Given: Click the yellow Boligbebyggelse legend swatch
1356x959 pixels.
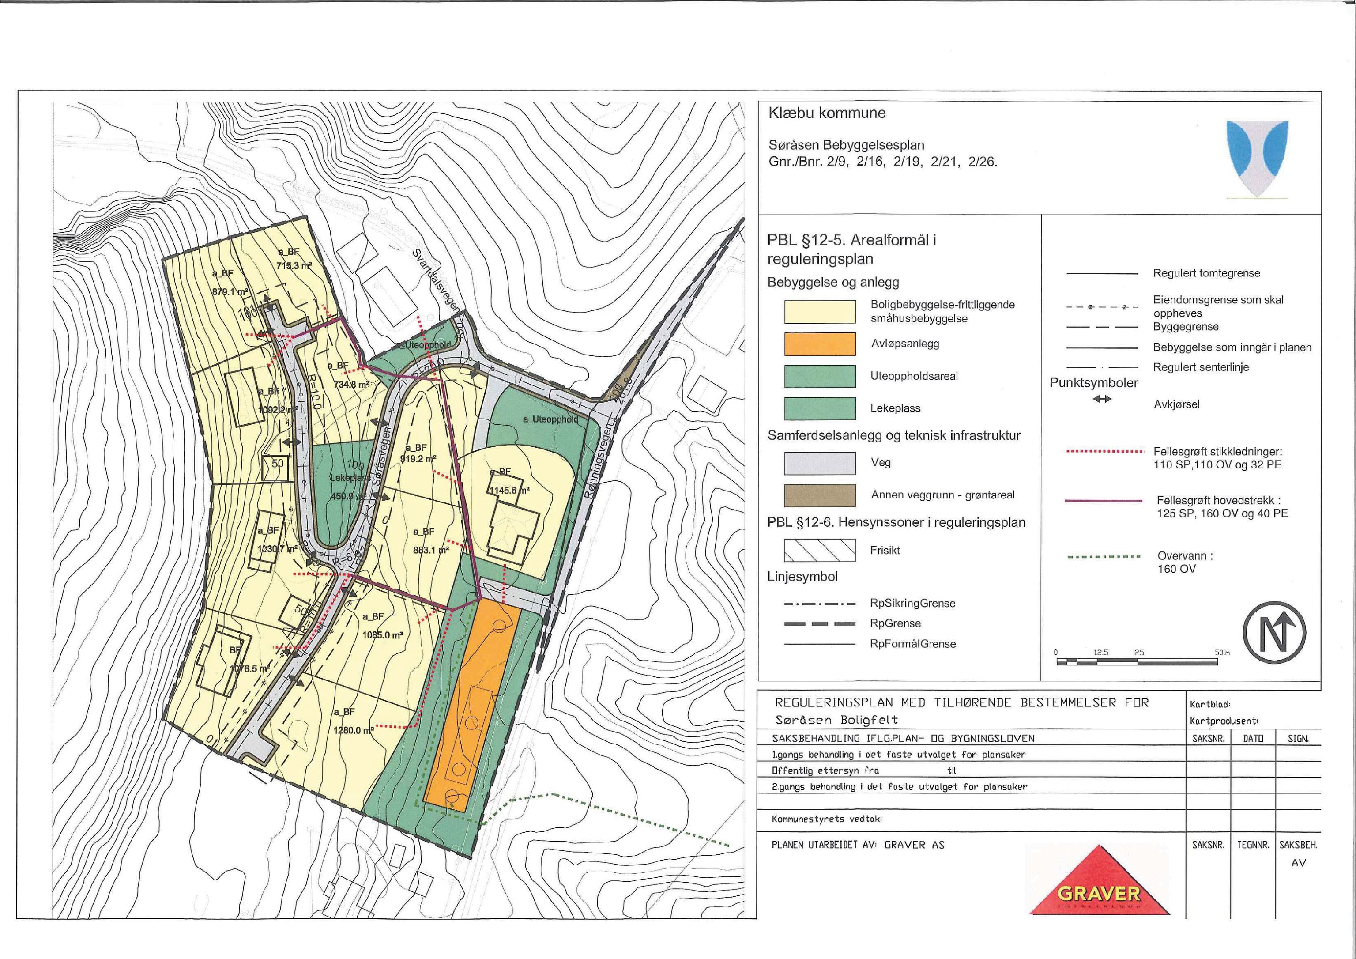Looking at the screenshot, I should tap(820, 312).
